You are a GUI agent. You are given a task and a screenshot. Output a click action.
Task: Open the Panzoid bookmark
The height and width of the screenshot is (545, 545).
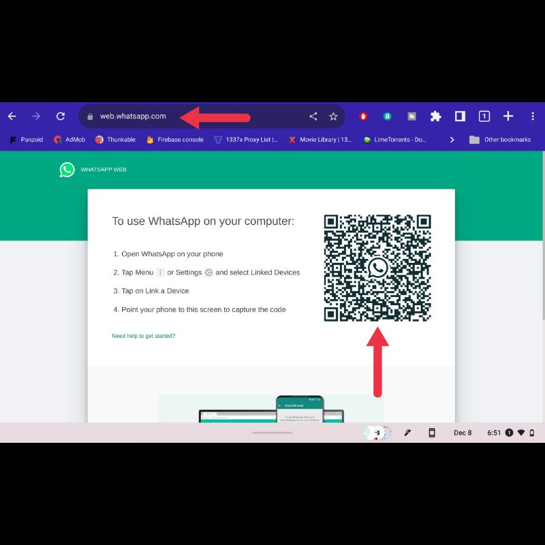tap(27, 140)
